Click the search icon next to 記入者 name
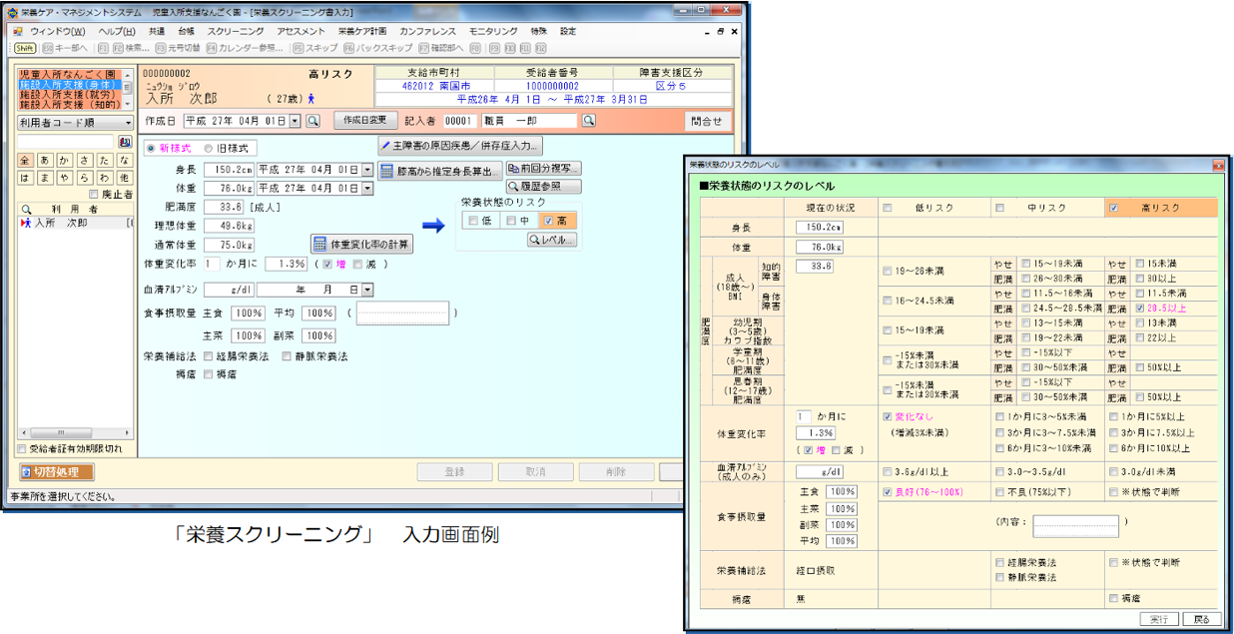 pyautogui.click(x=589, y=121)
